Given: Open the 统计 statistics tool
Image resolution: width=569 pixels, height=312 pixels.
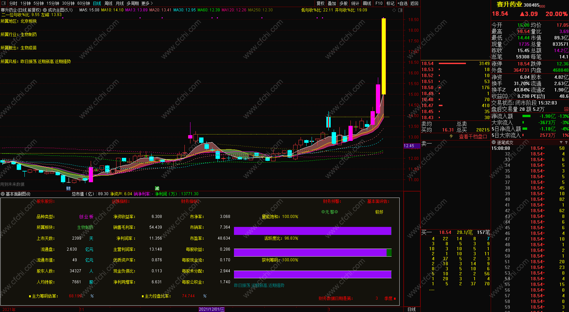Looking at the screenshot, I should click(x=355, y=3).
